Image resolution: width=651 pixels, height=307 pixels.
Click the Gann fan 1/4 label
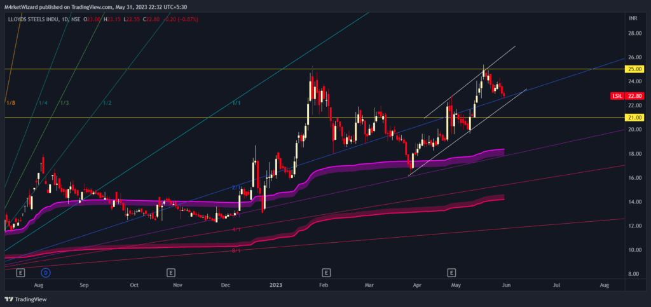point(43,102)
